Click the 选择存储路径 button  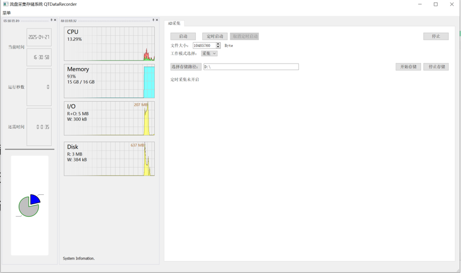pos(185,67)
